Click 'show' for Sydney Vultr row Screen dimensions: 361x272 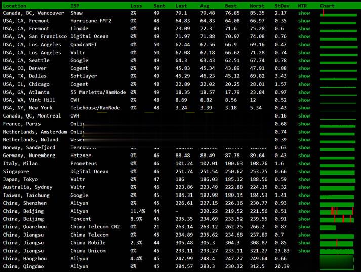304,187
